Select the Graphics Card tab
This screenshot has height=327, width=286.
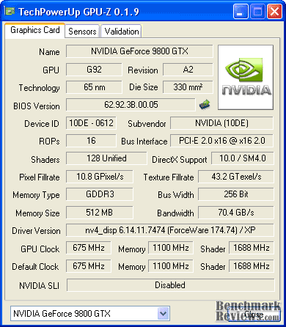pos(35,30)
